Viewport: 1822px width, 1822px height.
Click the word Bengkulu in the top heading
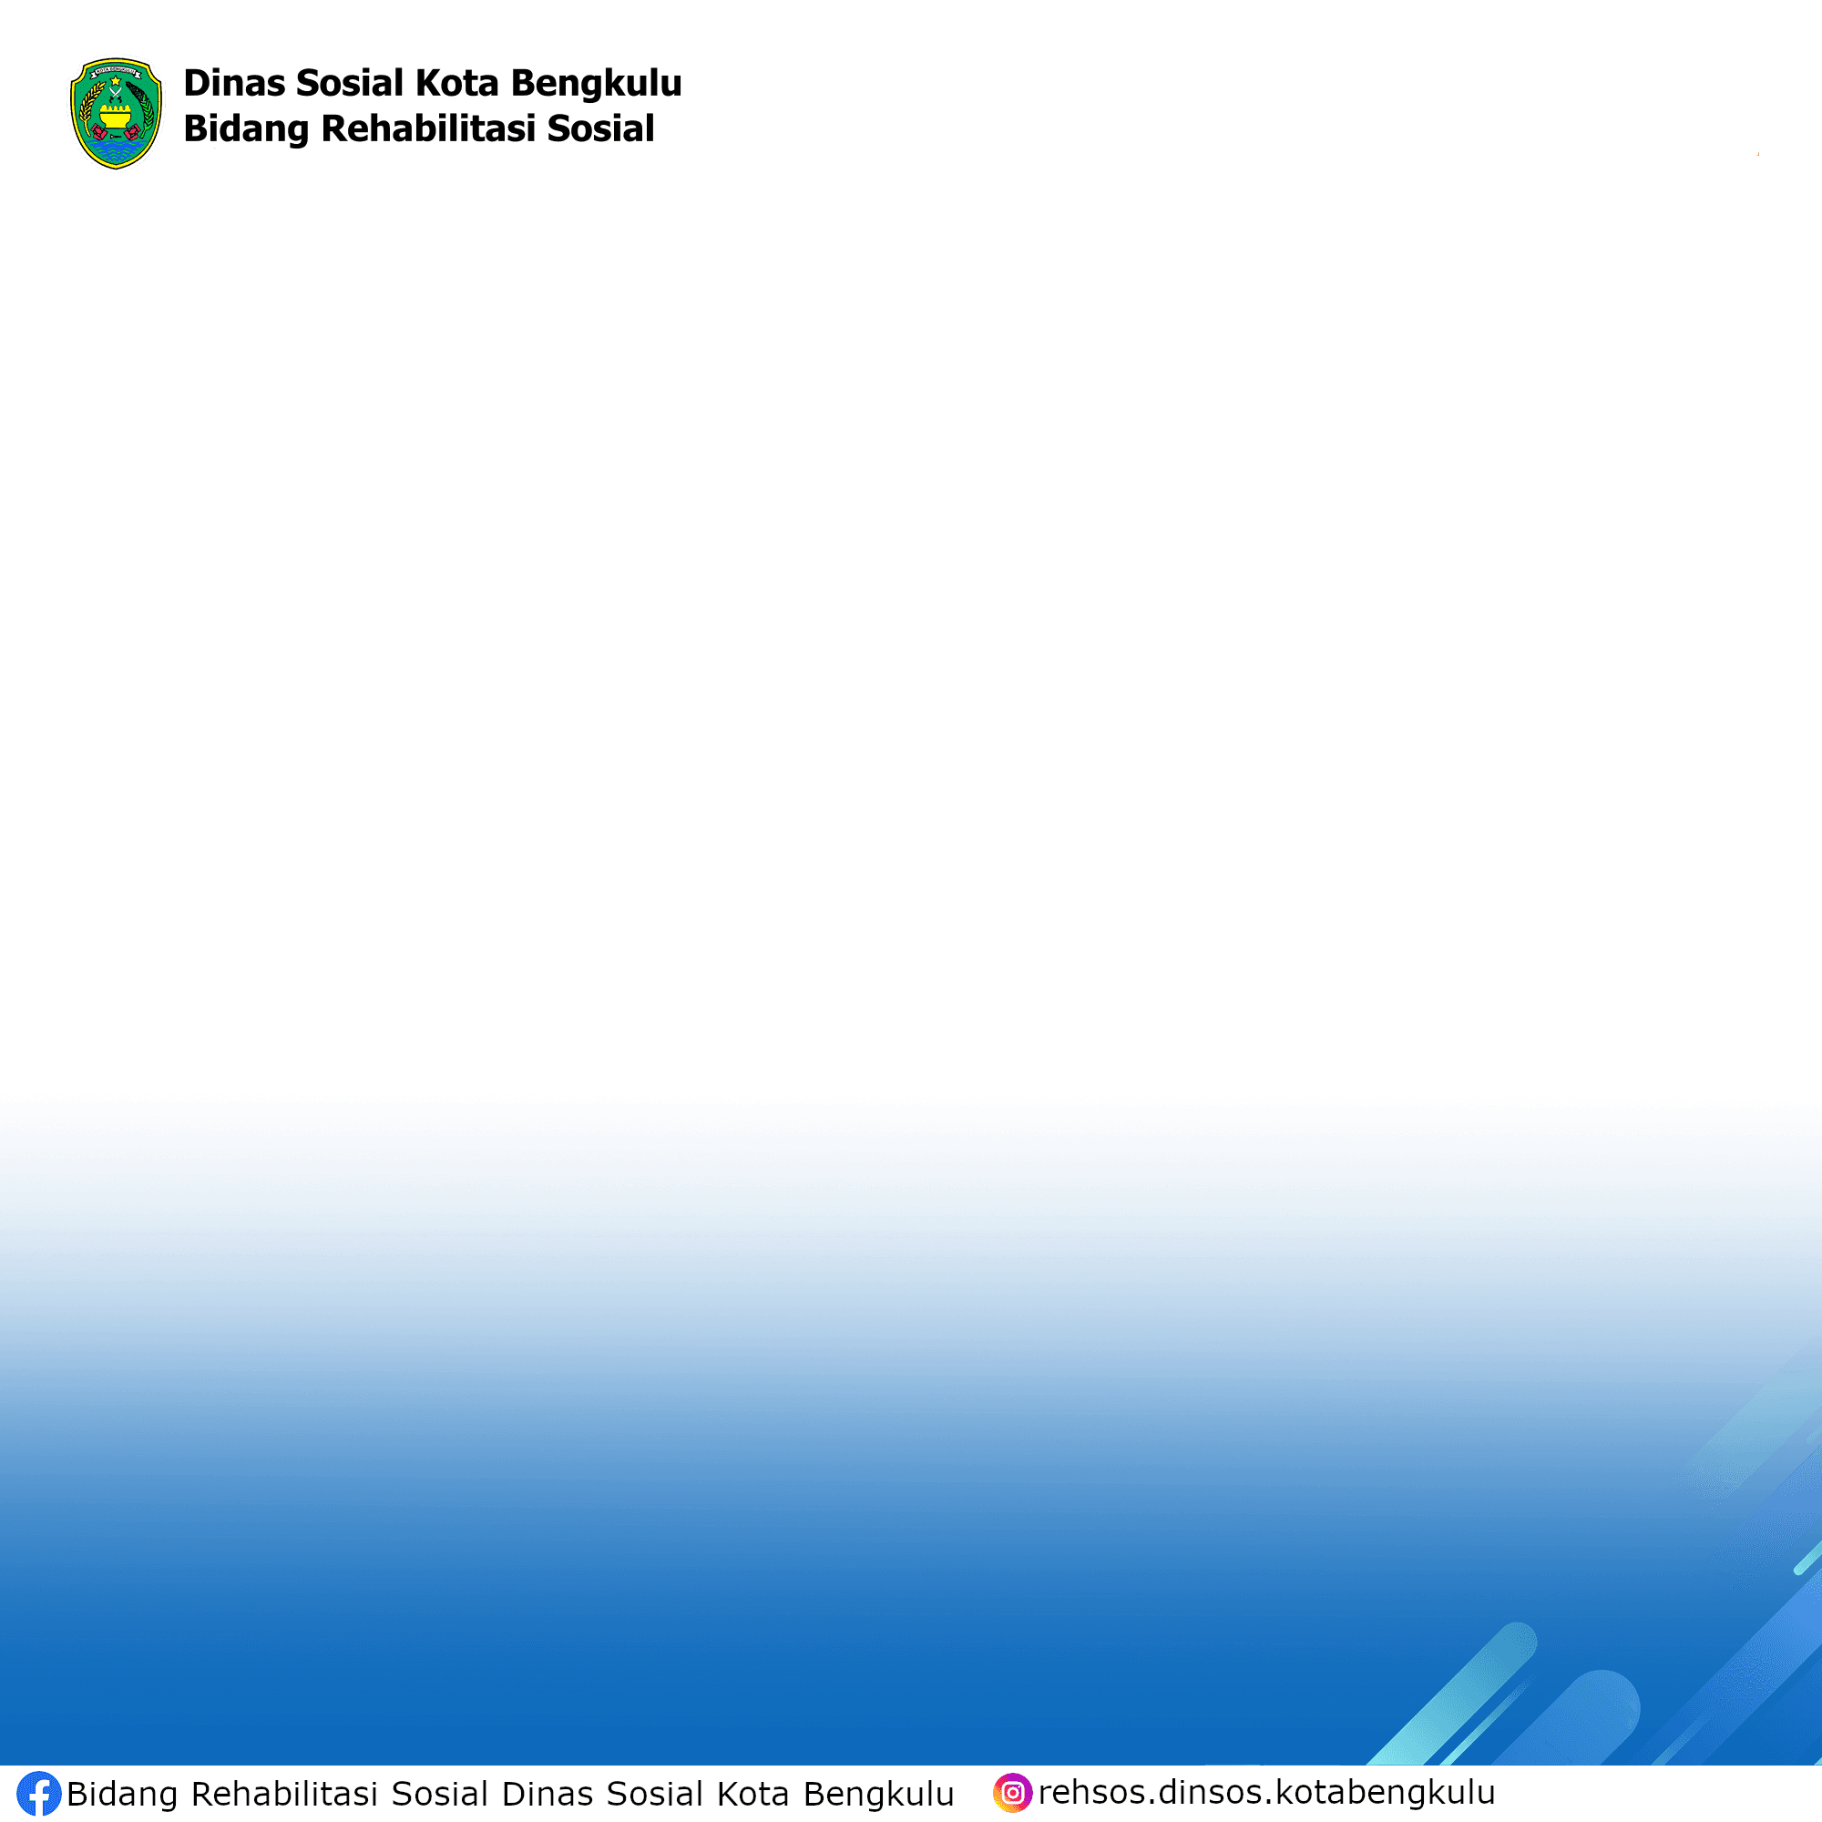[x=596, y=83]
